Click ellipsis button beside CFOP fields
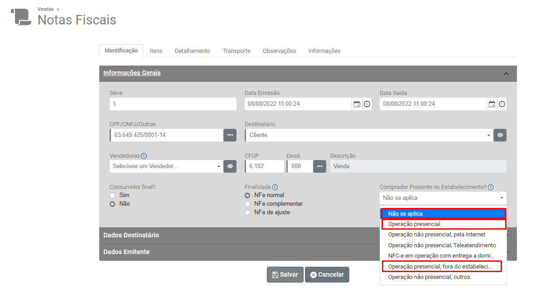 pyautogui.click(x=319, y=166)
